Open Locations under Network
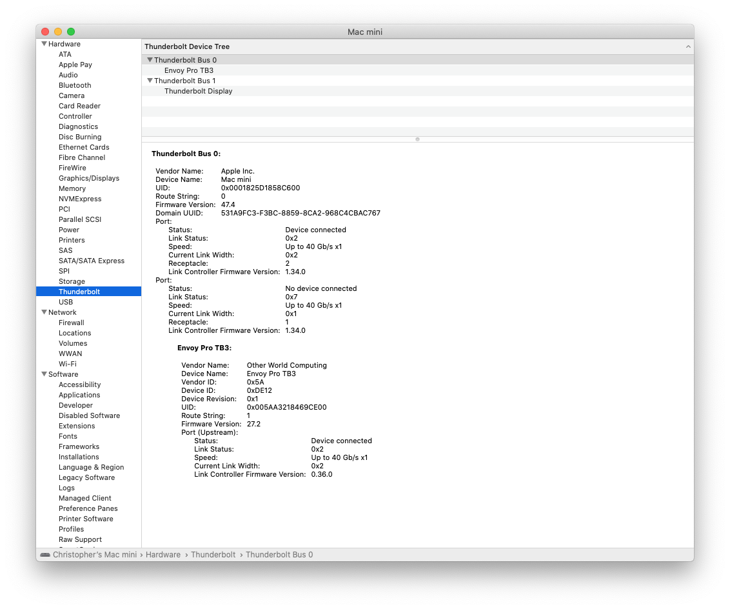 pos(75,333)
